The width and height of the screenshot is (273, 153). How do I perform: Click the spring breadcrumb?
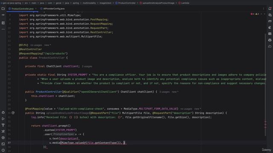pos(76,3)
